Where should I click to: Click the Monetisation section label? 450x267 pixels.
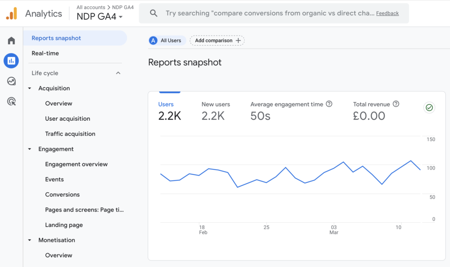click(57, 240)
